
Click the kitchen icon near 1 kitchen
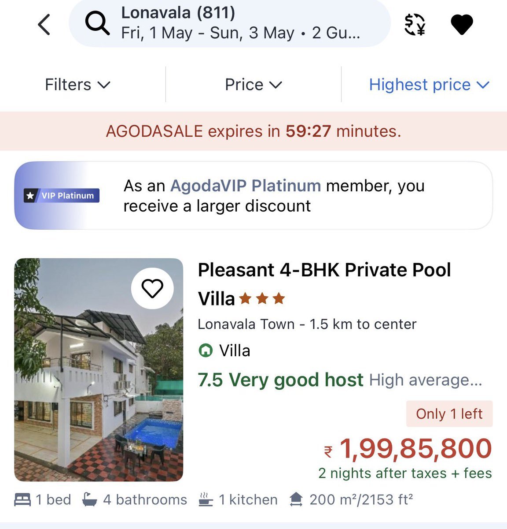pyautogui.click(x=206, y=499)
